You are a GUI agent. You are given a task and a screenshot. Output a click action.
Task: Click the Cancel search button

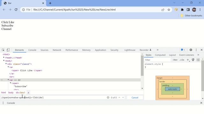click(x=135, y=98)
